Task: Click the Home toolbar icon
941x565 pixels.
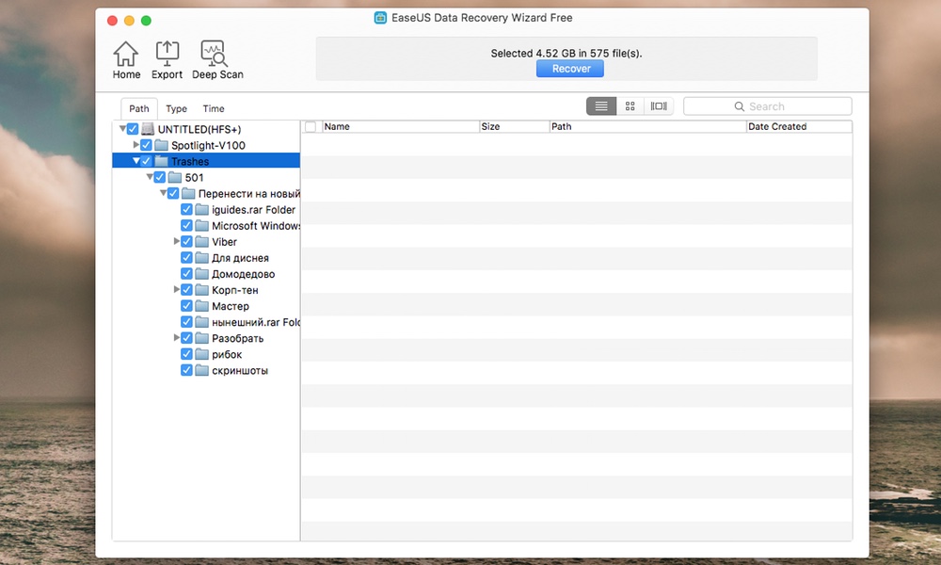Action: coord(126,60)
